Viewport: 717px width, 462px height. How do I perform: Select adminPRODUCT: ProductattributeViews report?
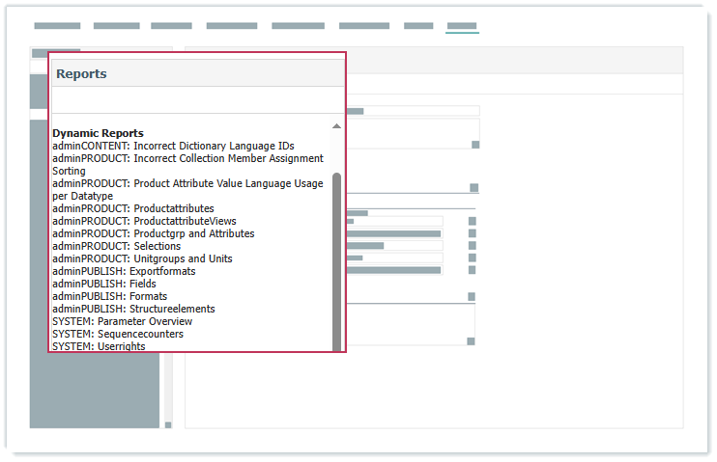(x=144, y=221)
